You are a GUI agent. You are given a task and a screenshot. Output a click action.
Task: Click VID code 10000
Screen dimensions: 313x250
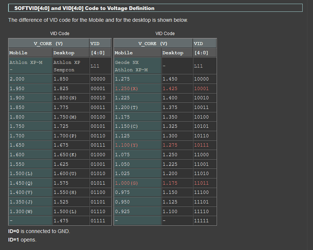point(201,79)
